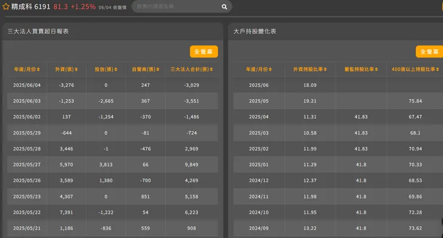This screenshot has height=238, width=443.
Task: Select the 2025/06/02 date row
Action: pos(113,117)
